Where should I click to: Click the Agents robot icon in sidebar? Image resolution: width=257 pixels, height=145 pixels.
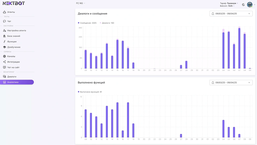5,12
